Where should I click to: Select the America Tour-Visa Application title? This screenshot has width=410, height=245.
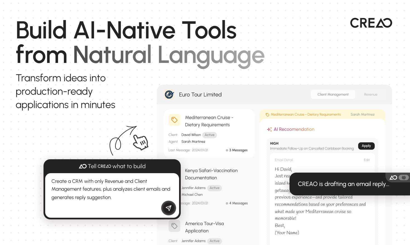point(204,227)
